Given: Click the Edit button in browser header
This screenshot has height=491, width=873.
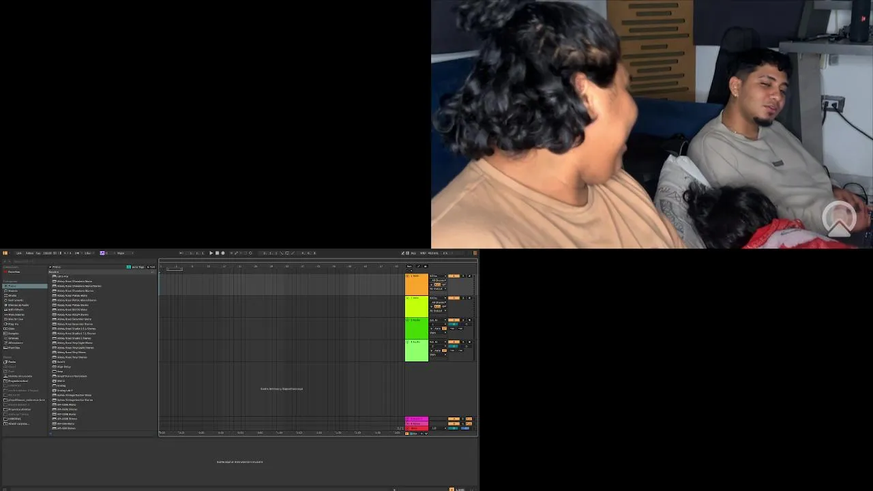Looking at the screenshot, I should point(151,267).
